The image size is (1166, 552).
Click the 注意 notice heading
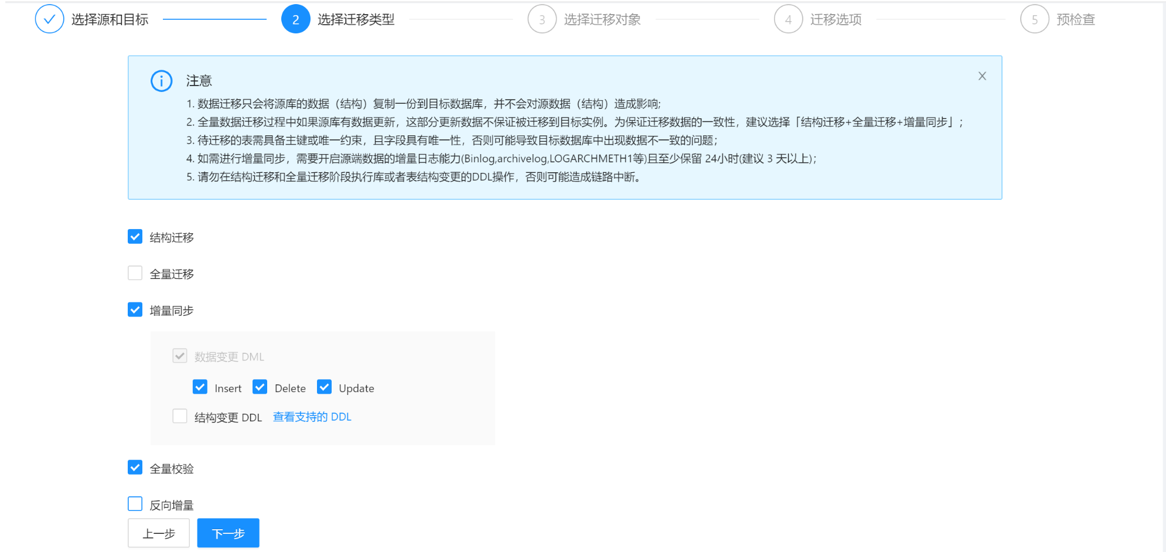click(199, 81)
